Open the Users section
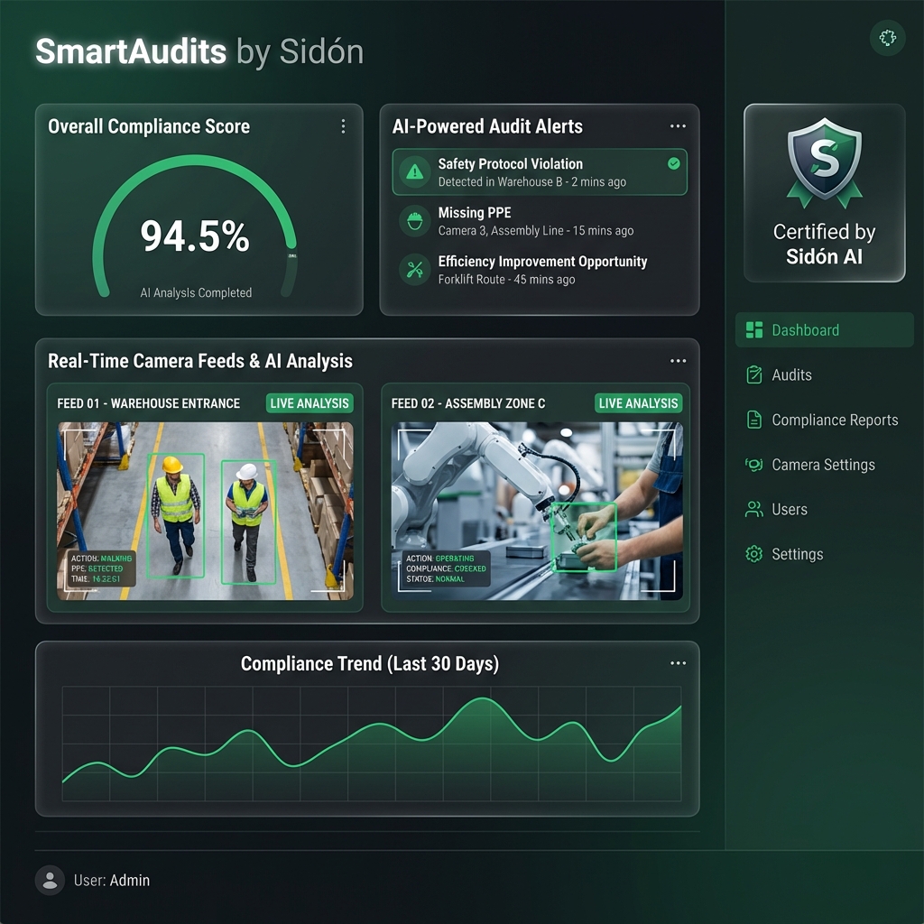Image resolution: width=924 pixels, height=924 pixels. 790,509
